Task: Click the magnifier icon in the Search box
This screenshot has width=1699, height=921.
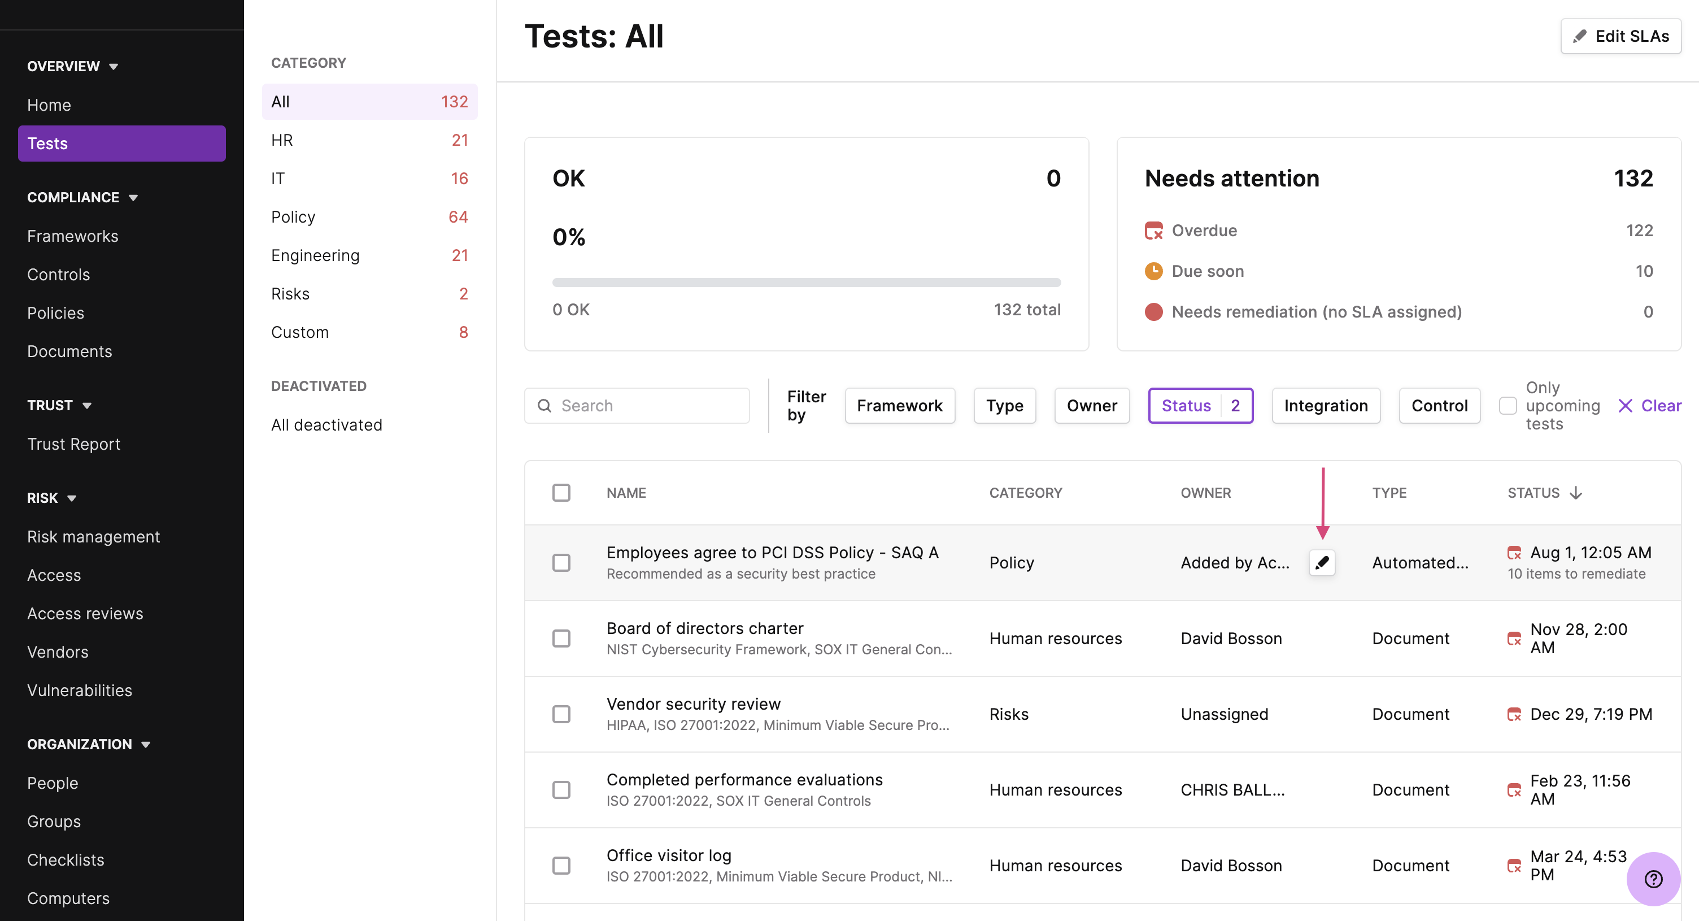Action: [544, 406]
